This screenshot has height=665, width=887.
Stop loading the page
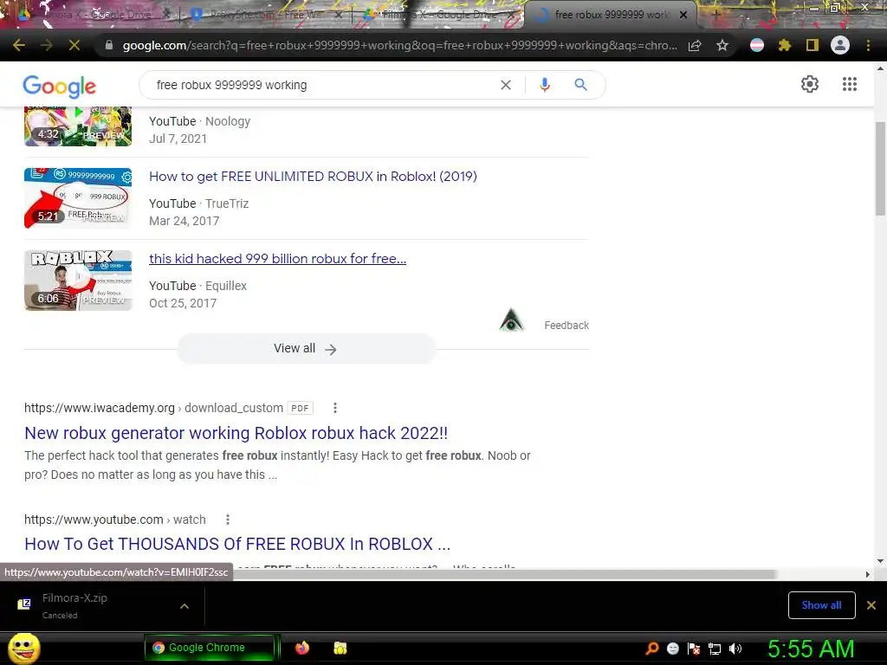74,45
